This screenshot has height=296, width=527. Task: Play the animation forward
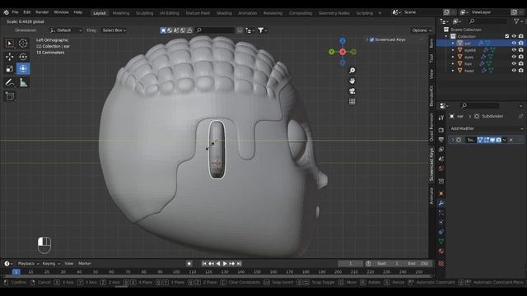coord(225,264)
